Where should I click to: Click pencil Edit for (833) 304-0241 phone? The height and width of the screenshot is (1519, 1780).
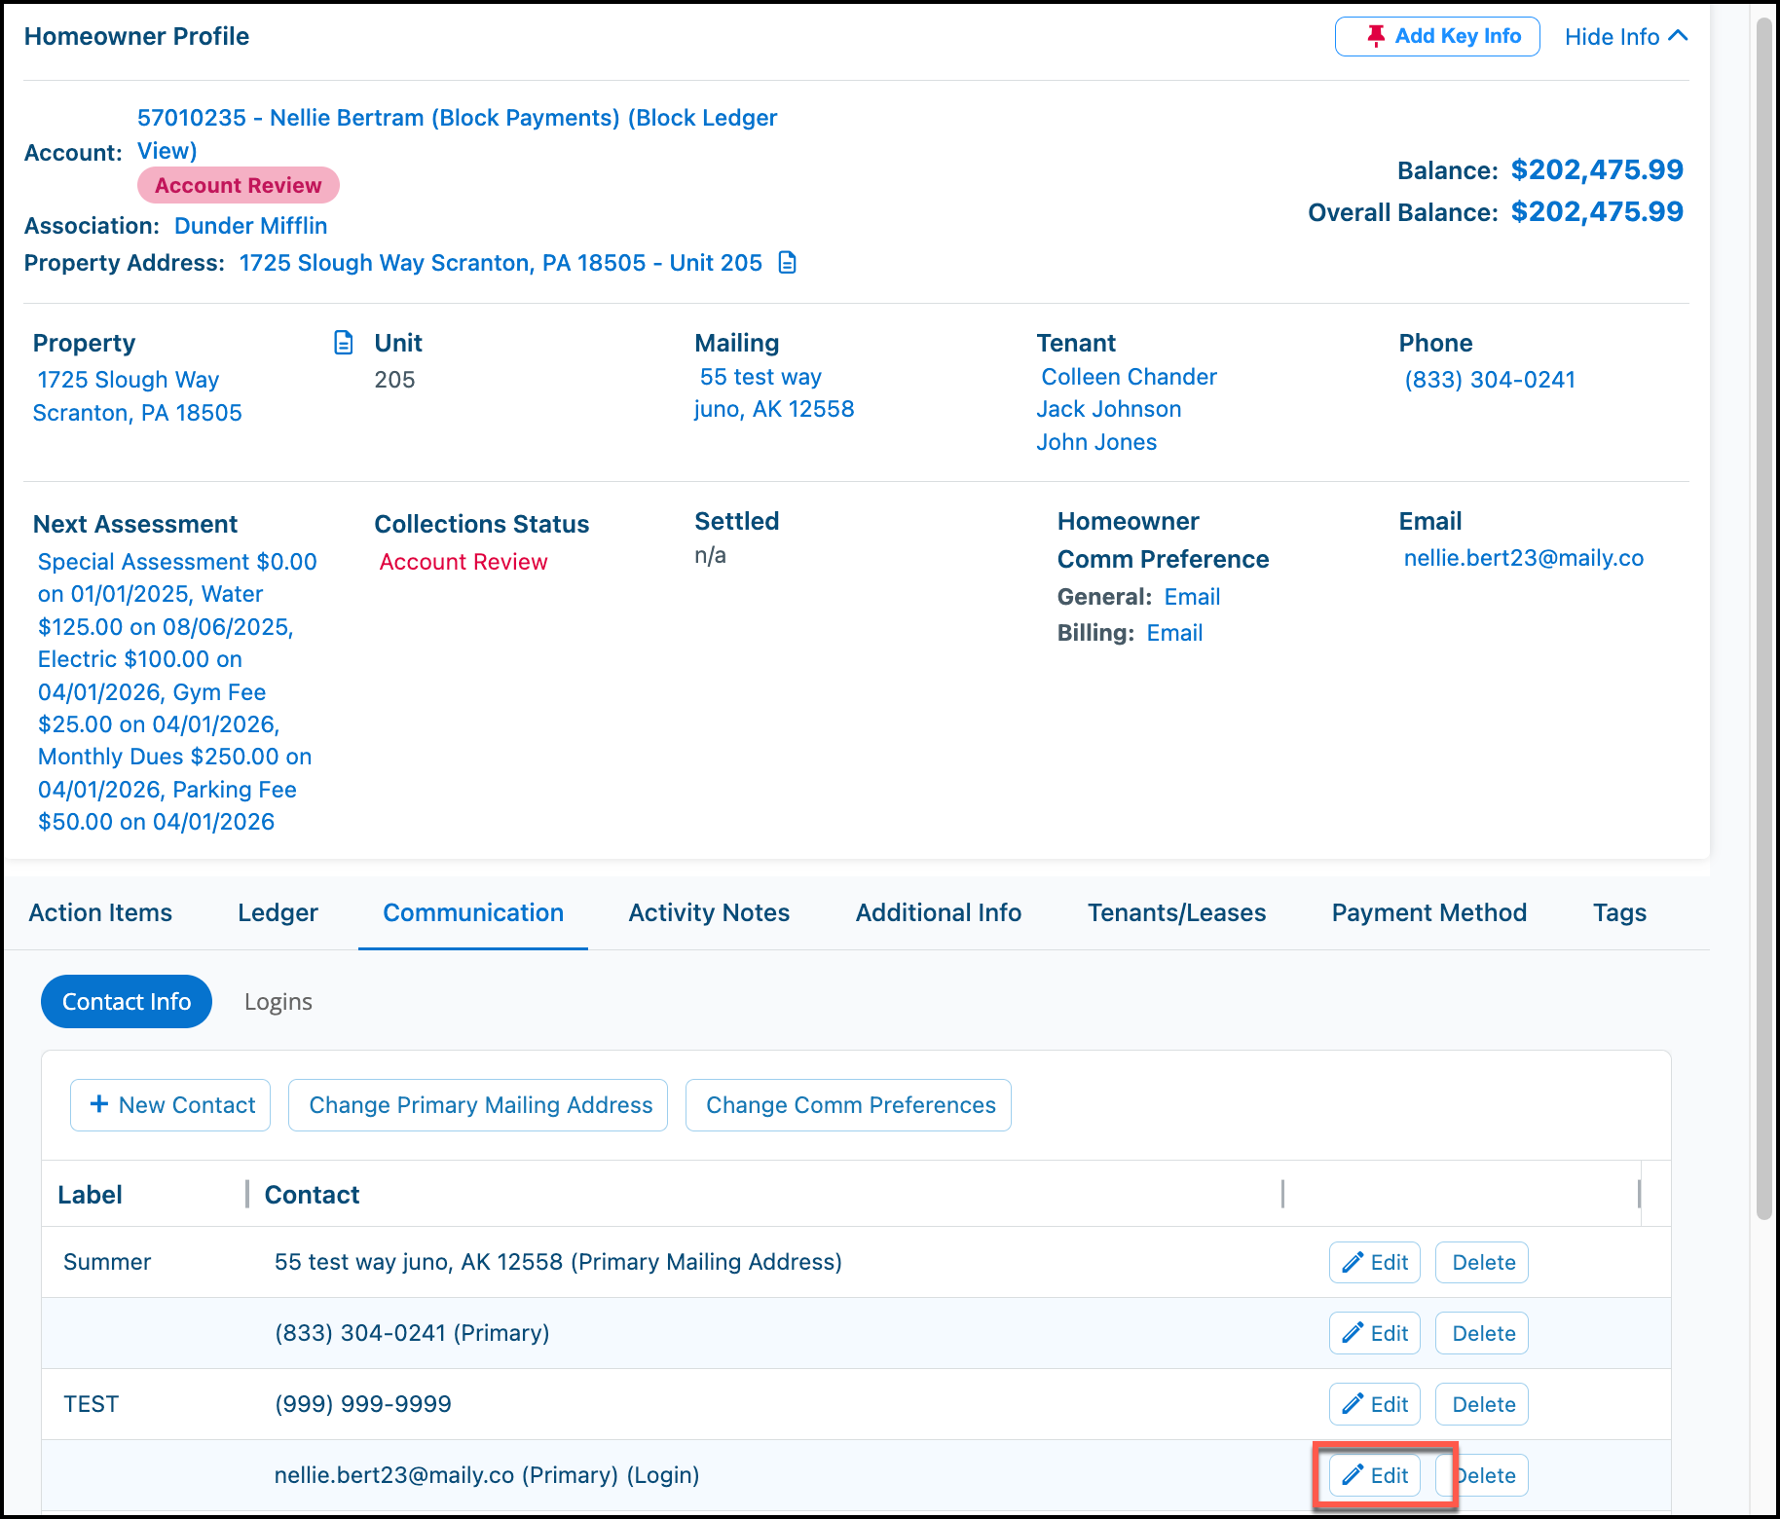tap(1374, 1333)
